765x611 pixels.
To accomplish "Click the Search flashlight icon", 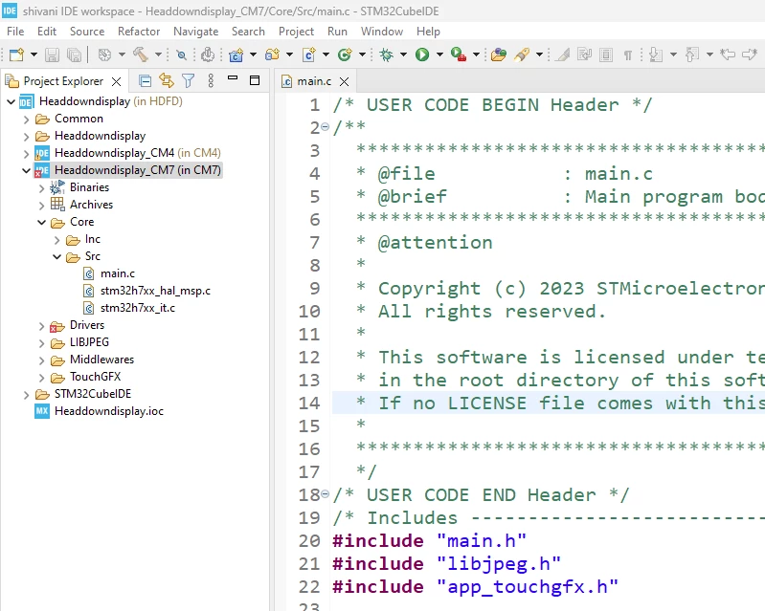I will coord(522,55).
